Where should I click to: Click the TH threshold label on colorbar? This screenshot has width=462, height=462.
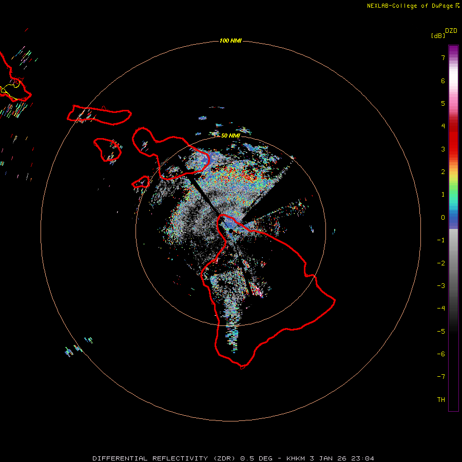coord(441,400)
